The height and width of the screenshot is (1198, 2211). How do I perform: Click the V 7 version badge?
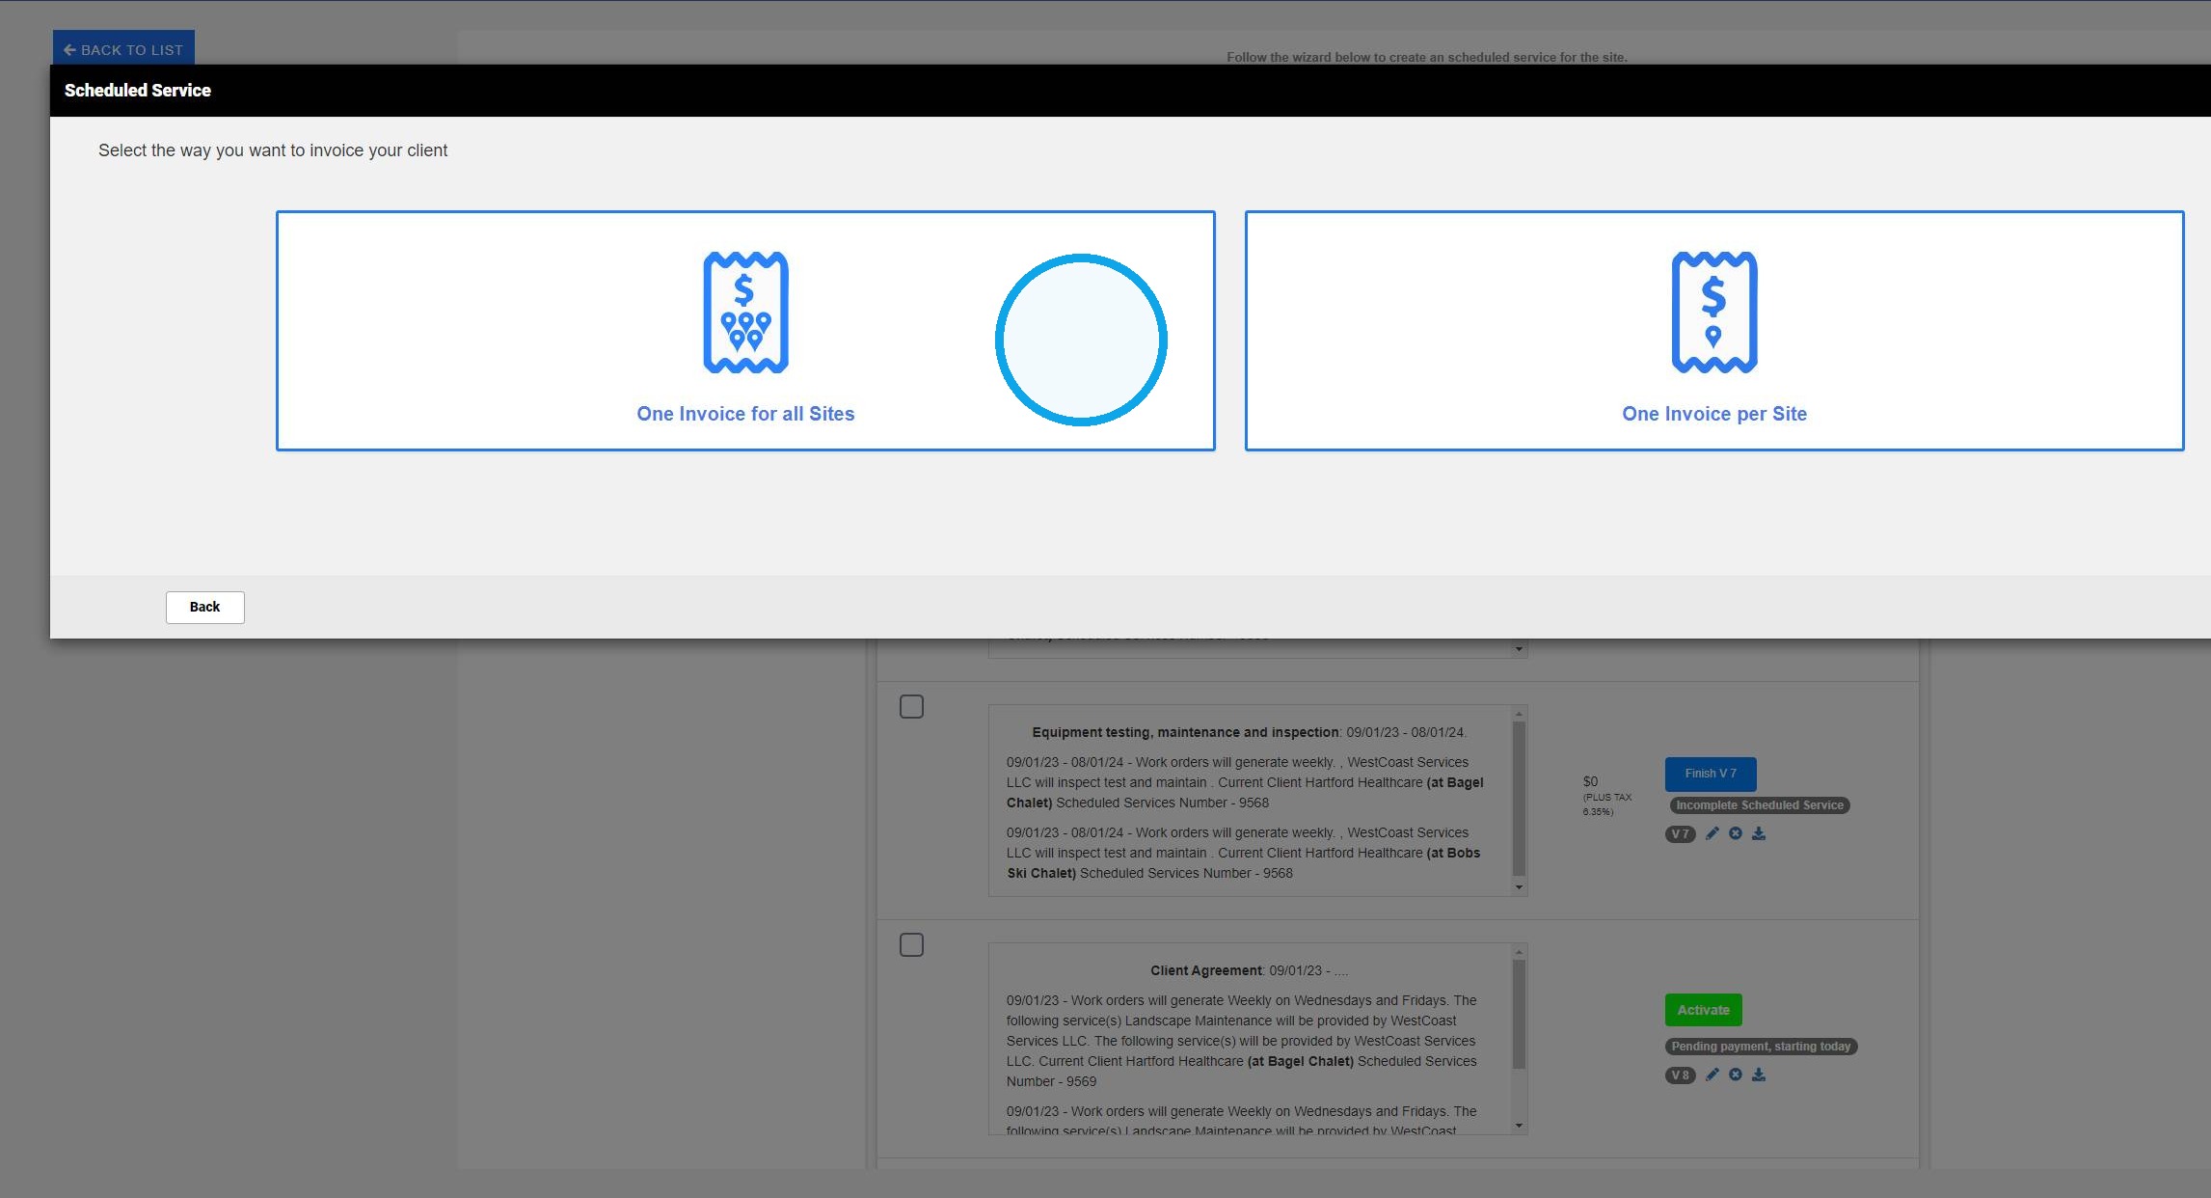(x=1680, y=834)
